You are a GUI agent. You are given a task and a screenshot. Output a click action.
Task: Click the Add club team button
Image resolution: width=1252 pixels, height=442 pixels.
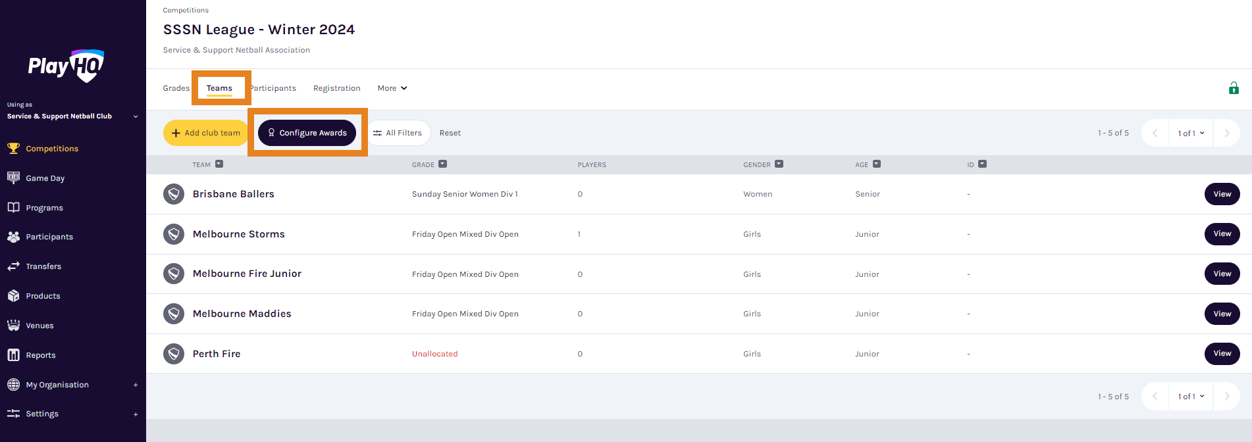[206, 133]
